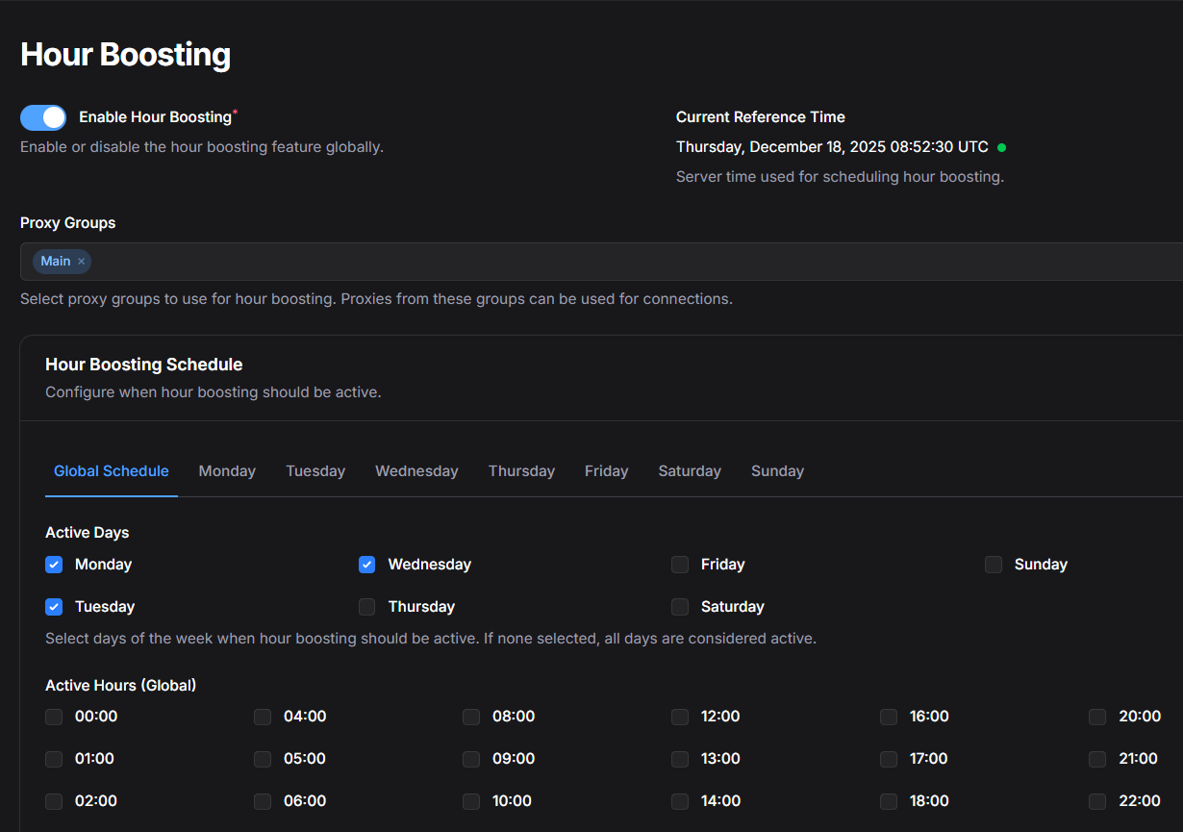Switch to the Saturday schedule tab
This screenshot has height=832, width=1183.
coord(690,471)
